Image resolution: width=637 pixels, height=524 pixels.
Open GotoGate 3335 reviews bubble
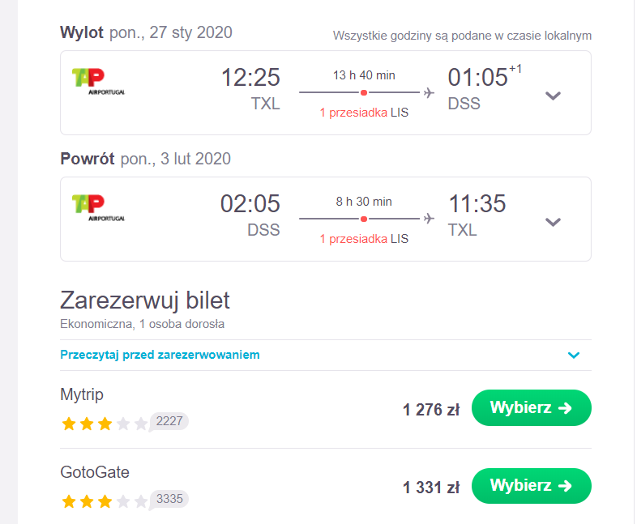(169, 499)
